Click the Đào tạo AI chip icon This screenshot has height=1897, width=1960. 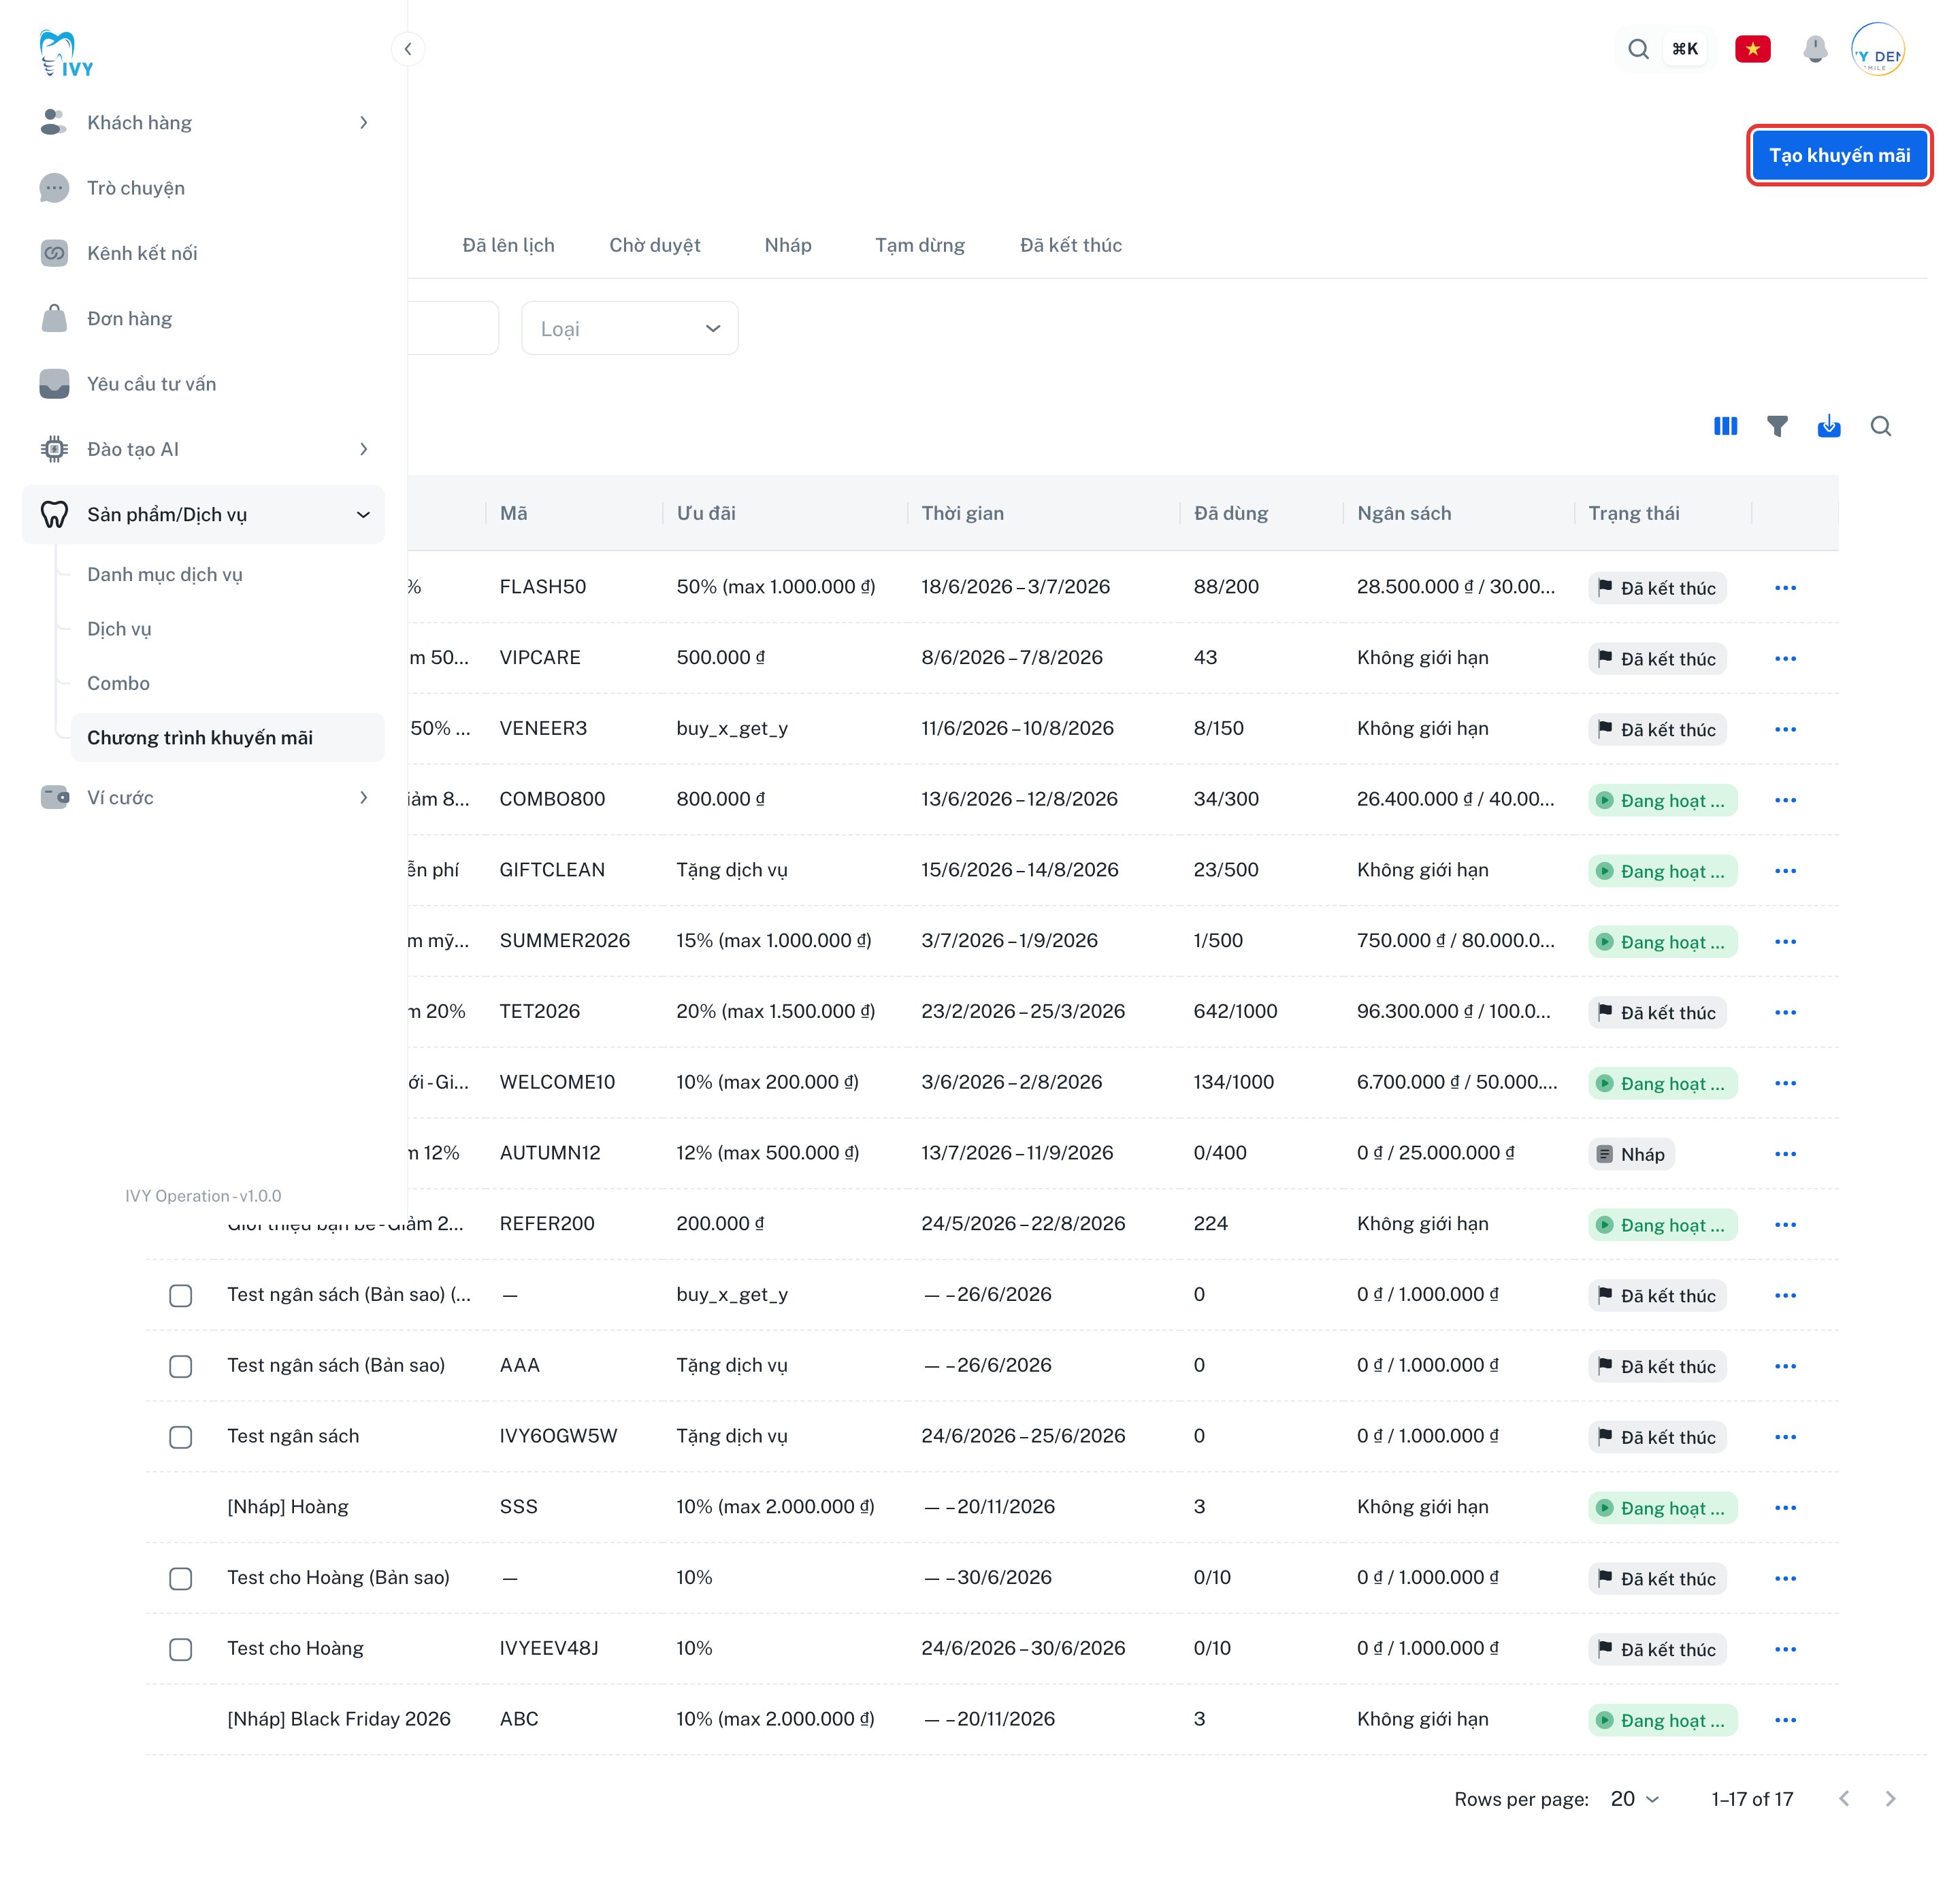(54, 449)
